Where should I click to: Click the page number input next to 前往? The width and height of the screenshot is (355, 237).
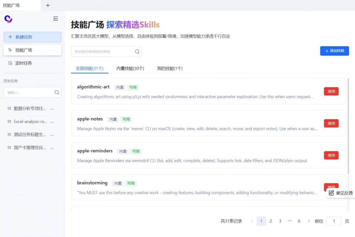(334, 221)
